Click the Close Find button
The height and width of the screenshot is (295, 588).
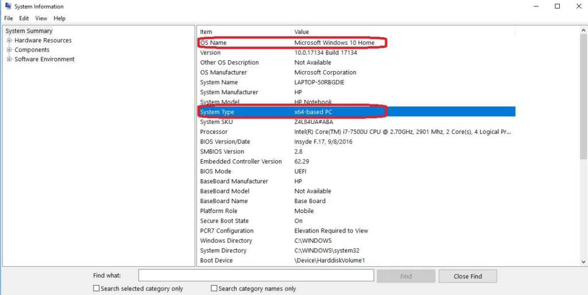(x=467, y=276)
